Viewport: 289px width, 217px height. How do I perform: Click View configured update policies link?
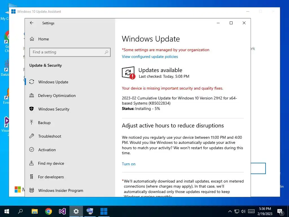[x=150, y=57]
